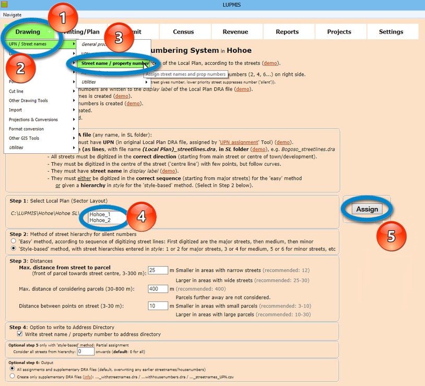Open demo link before Bogoso_streetlines.dra
Screen dimensions: 425x386
click(x=259, y=149)
